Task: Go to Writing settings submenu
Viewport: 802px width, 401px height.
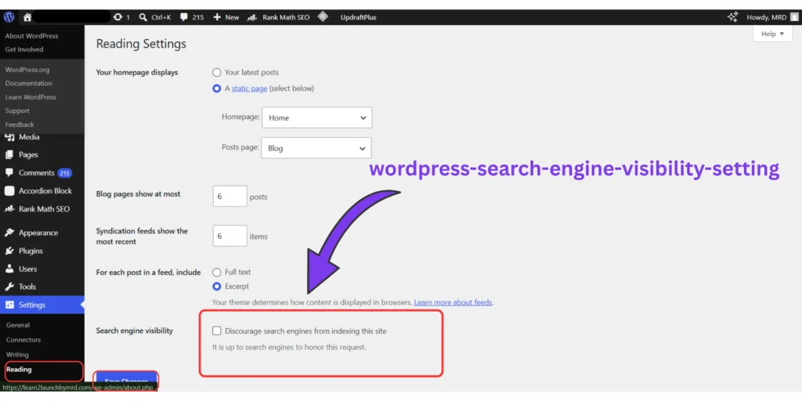Action: coord(17,355)
